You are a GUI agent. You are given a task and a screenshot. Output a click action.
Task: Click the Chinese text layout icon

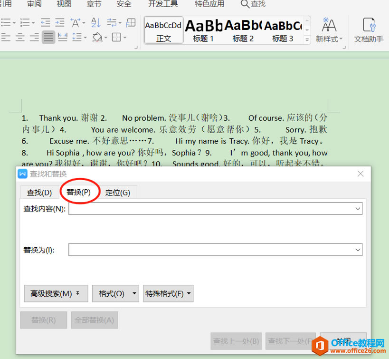76,23
